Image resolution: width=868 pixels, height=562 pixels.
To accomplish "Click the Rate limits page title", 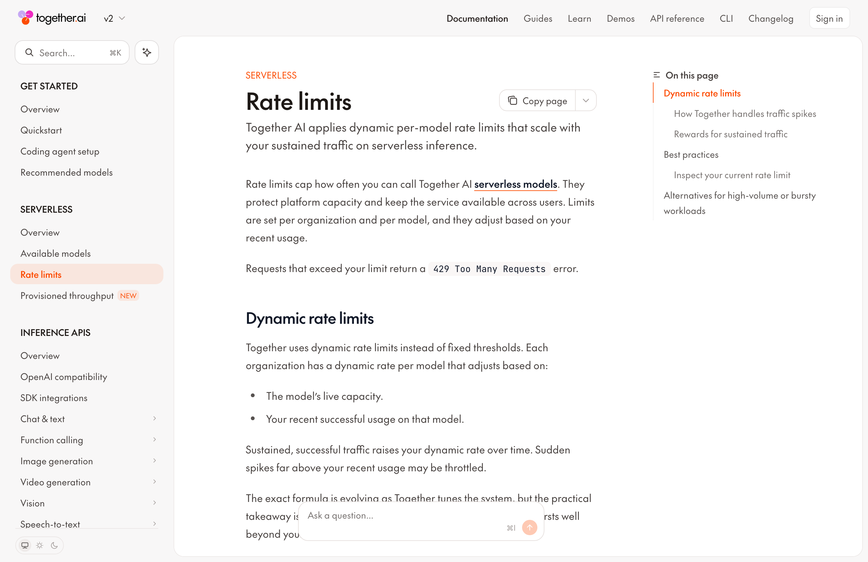I will (x=298, y=102).
